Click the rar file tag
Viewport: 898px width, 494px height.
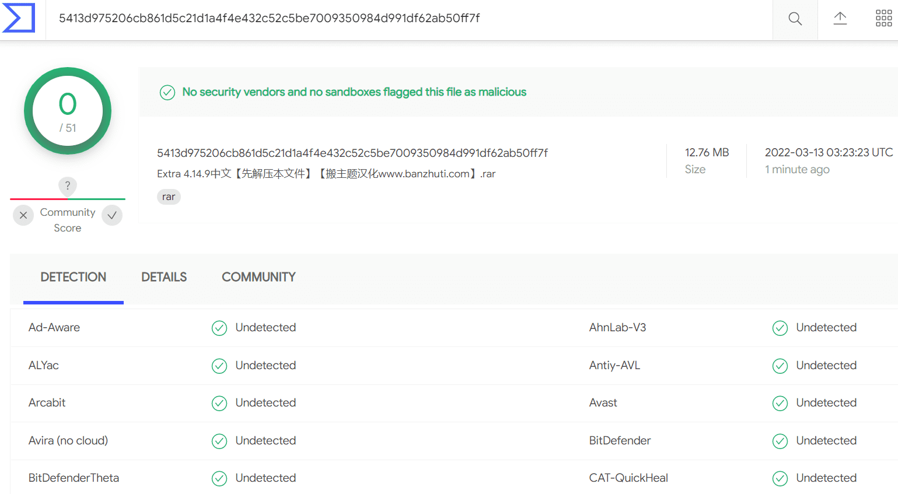(x=169, y=197)
